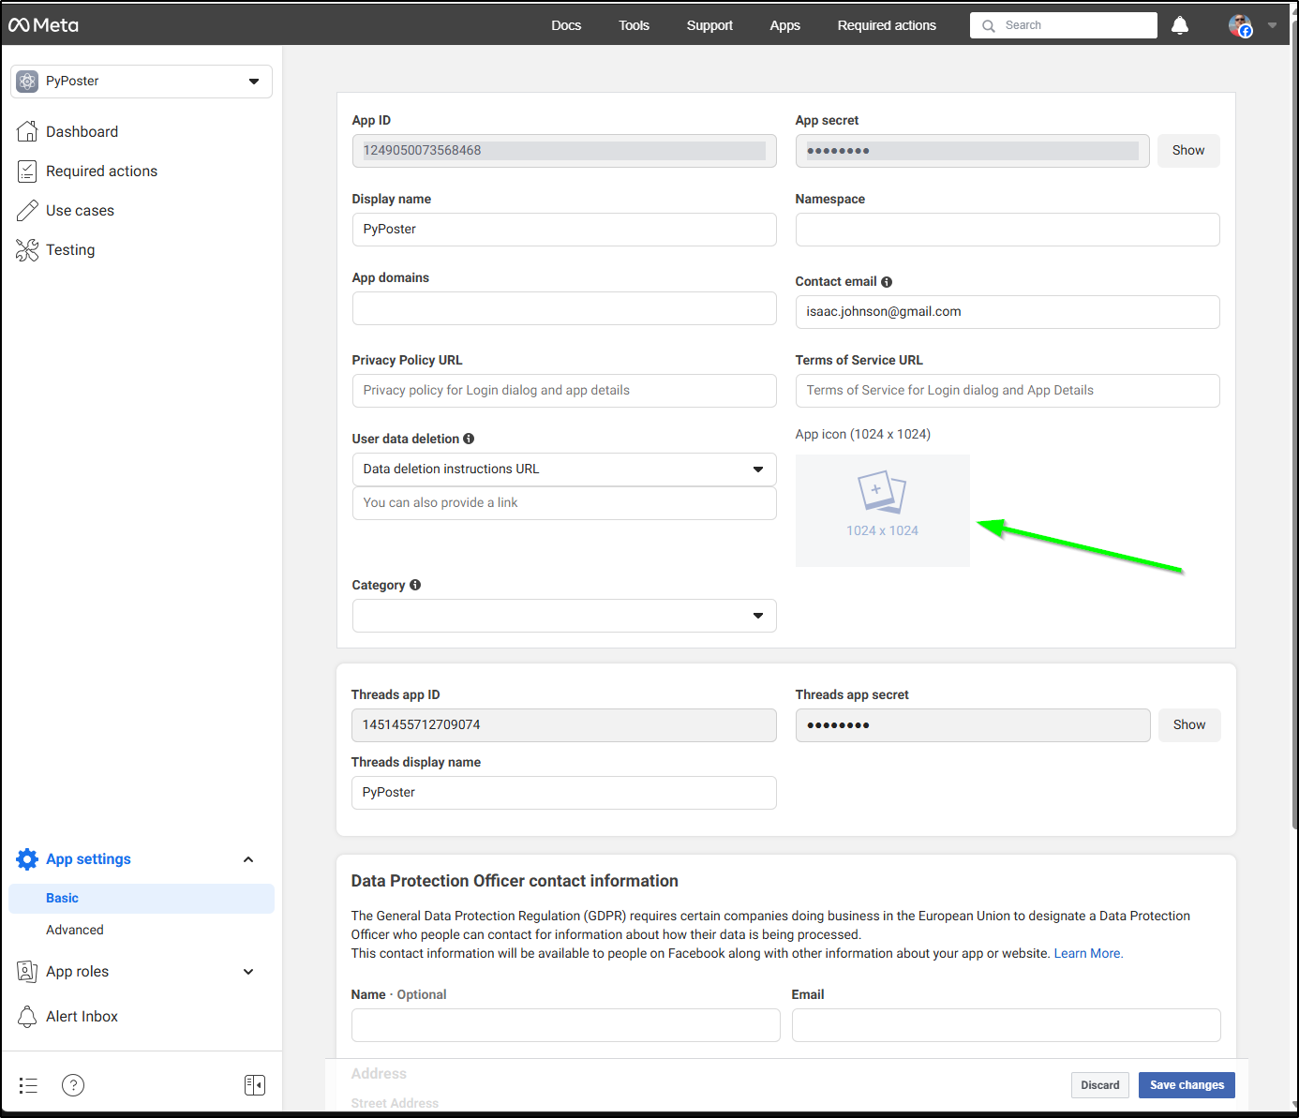Click the Threads app secret masked field
This screenshot has width=1299, height=1118.
[x=973, y=725]
